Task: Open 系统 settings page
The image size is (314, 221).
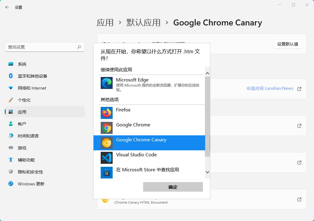Action: 45,64
